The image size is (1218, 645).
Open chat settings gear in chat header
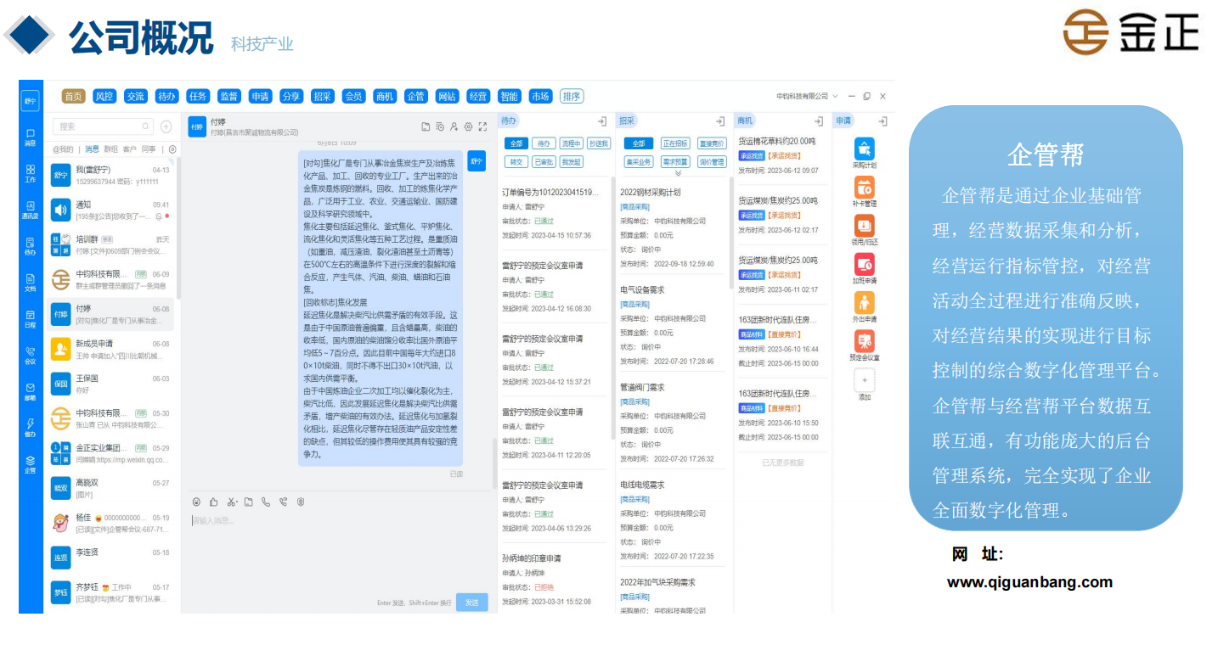coord(468,126)
